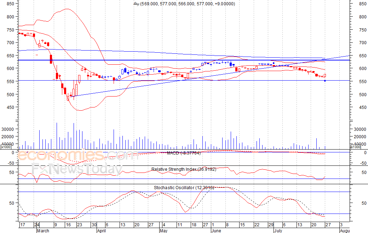Select the last white candlestick on the chart
Image resolution: width=368 pixels, height=233 pixels.
325,75
